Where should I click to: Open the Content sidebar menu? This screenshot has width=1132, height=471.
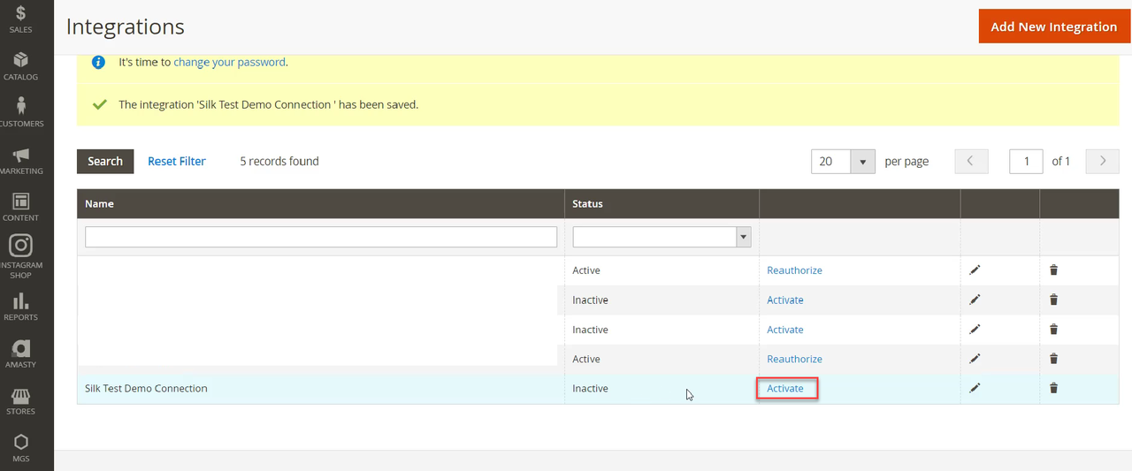click(x=20, y=208)
